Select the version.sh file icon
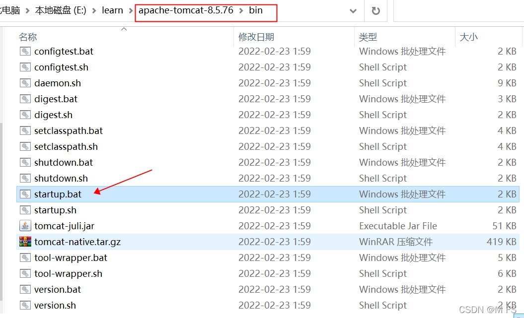 pyautogui.click(x=25, y=305)
